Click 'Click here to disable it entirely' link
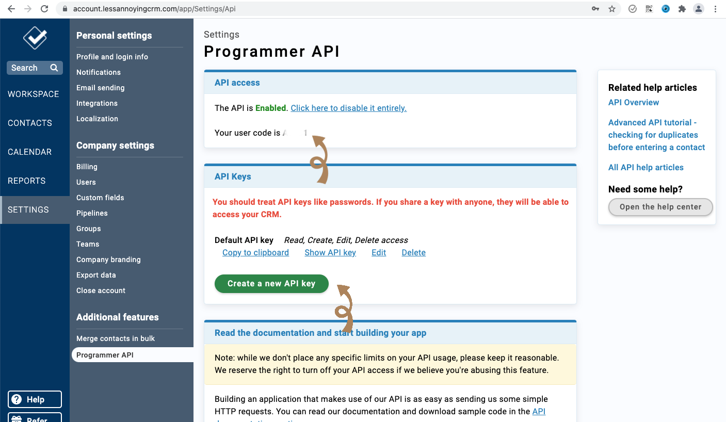 348,108
